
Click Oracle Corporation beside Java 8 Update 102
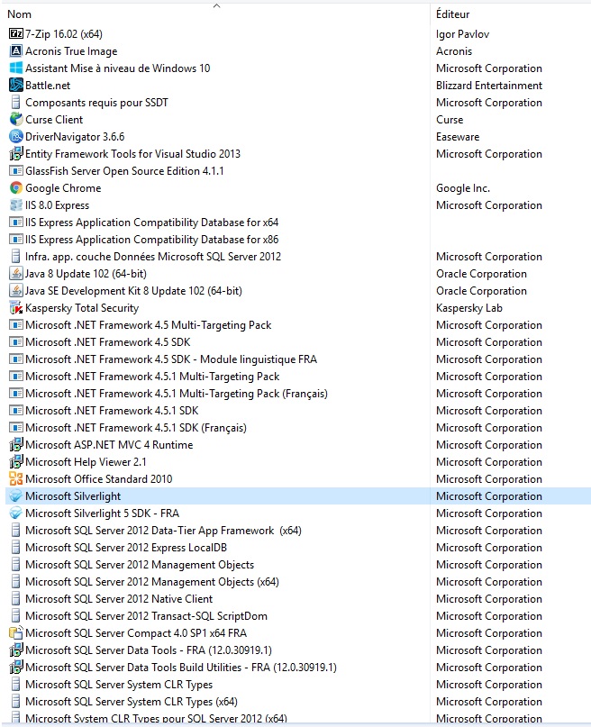coord(481,274)
